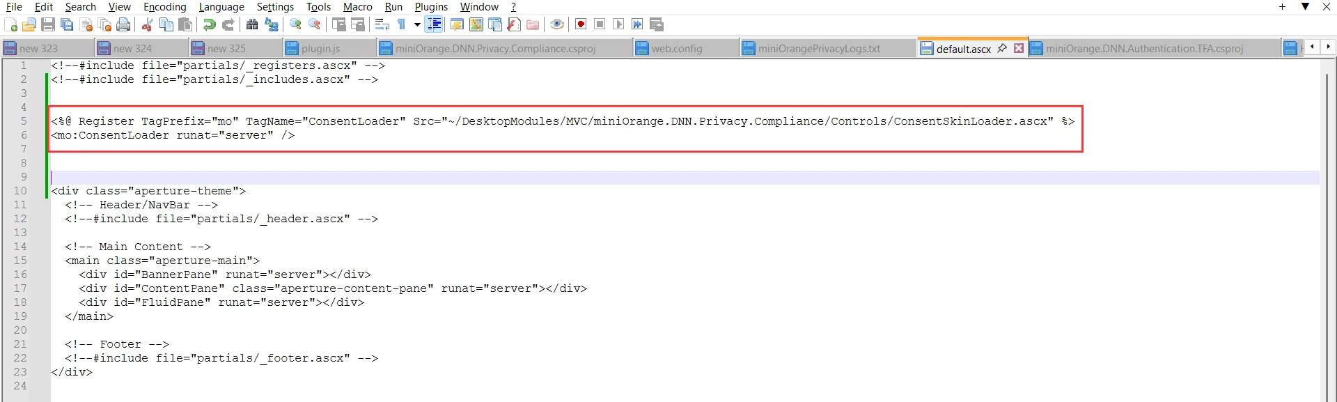Screen dimensions: 1337x402
Task: Open the Run menu
Action: click(393, 7)
